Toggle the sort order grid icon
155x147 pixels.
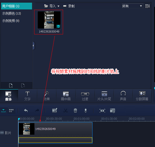[147, 6]
